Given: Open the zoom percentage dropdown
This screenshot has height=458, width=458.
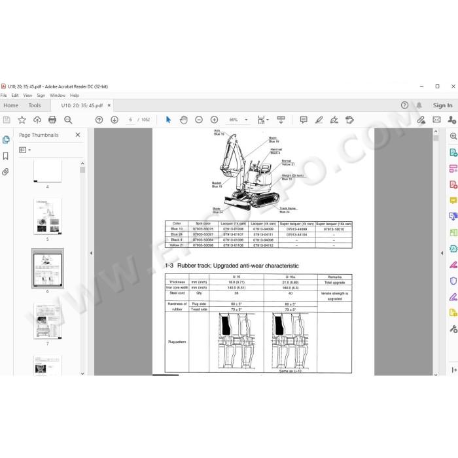Looking at the screenshot, I should point(246,120).
